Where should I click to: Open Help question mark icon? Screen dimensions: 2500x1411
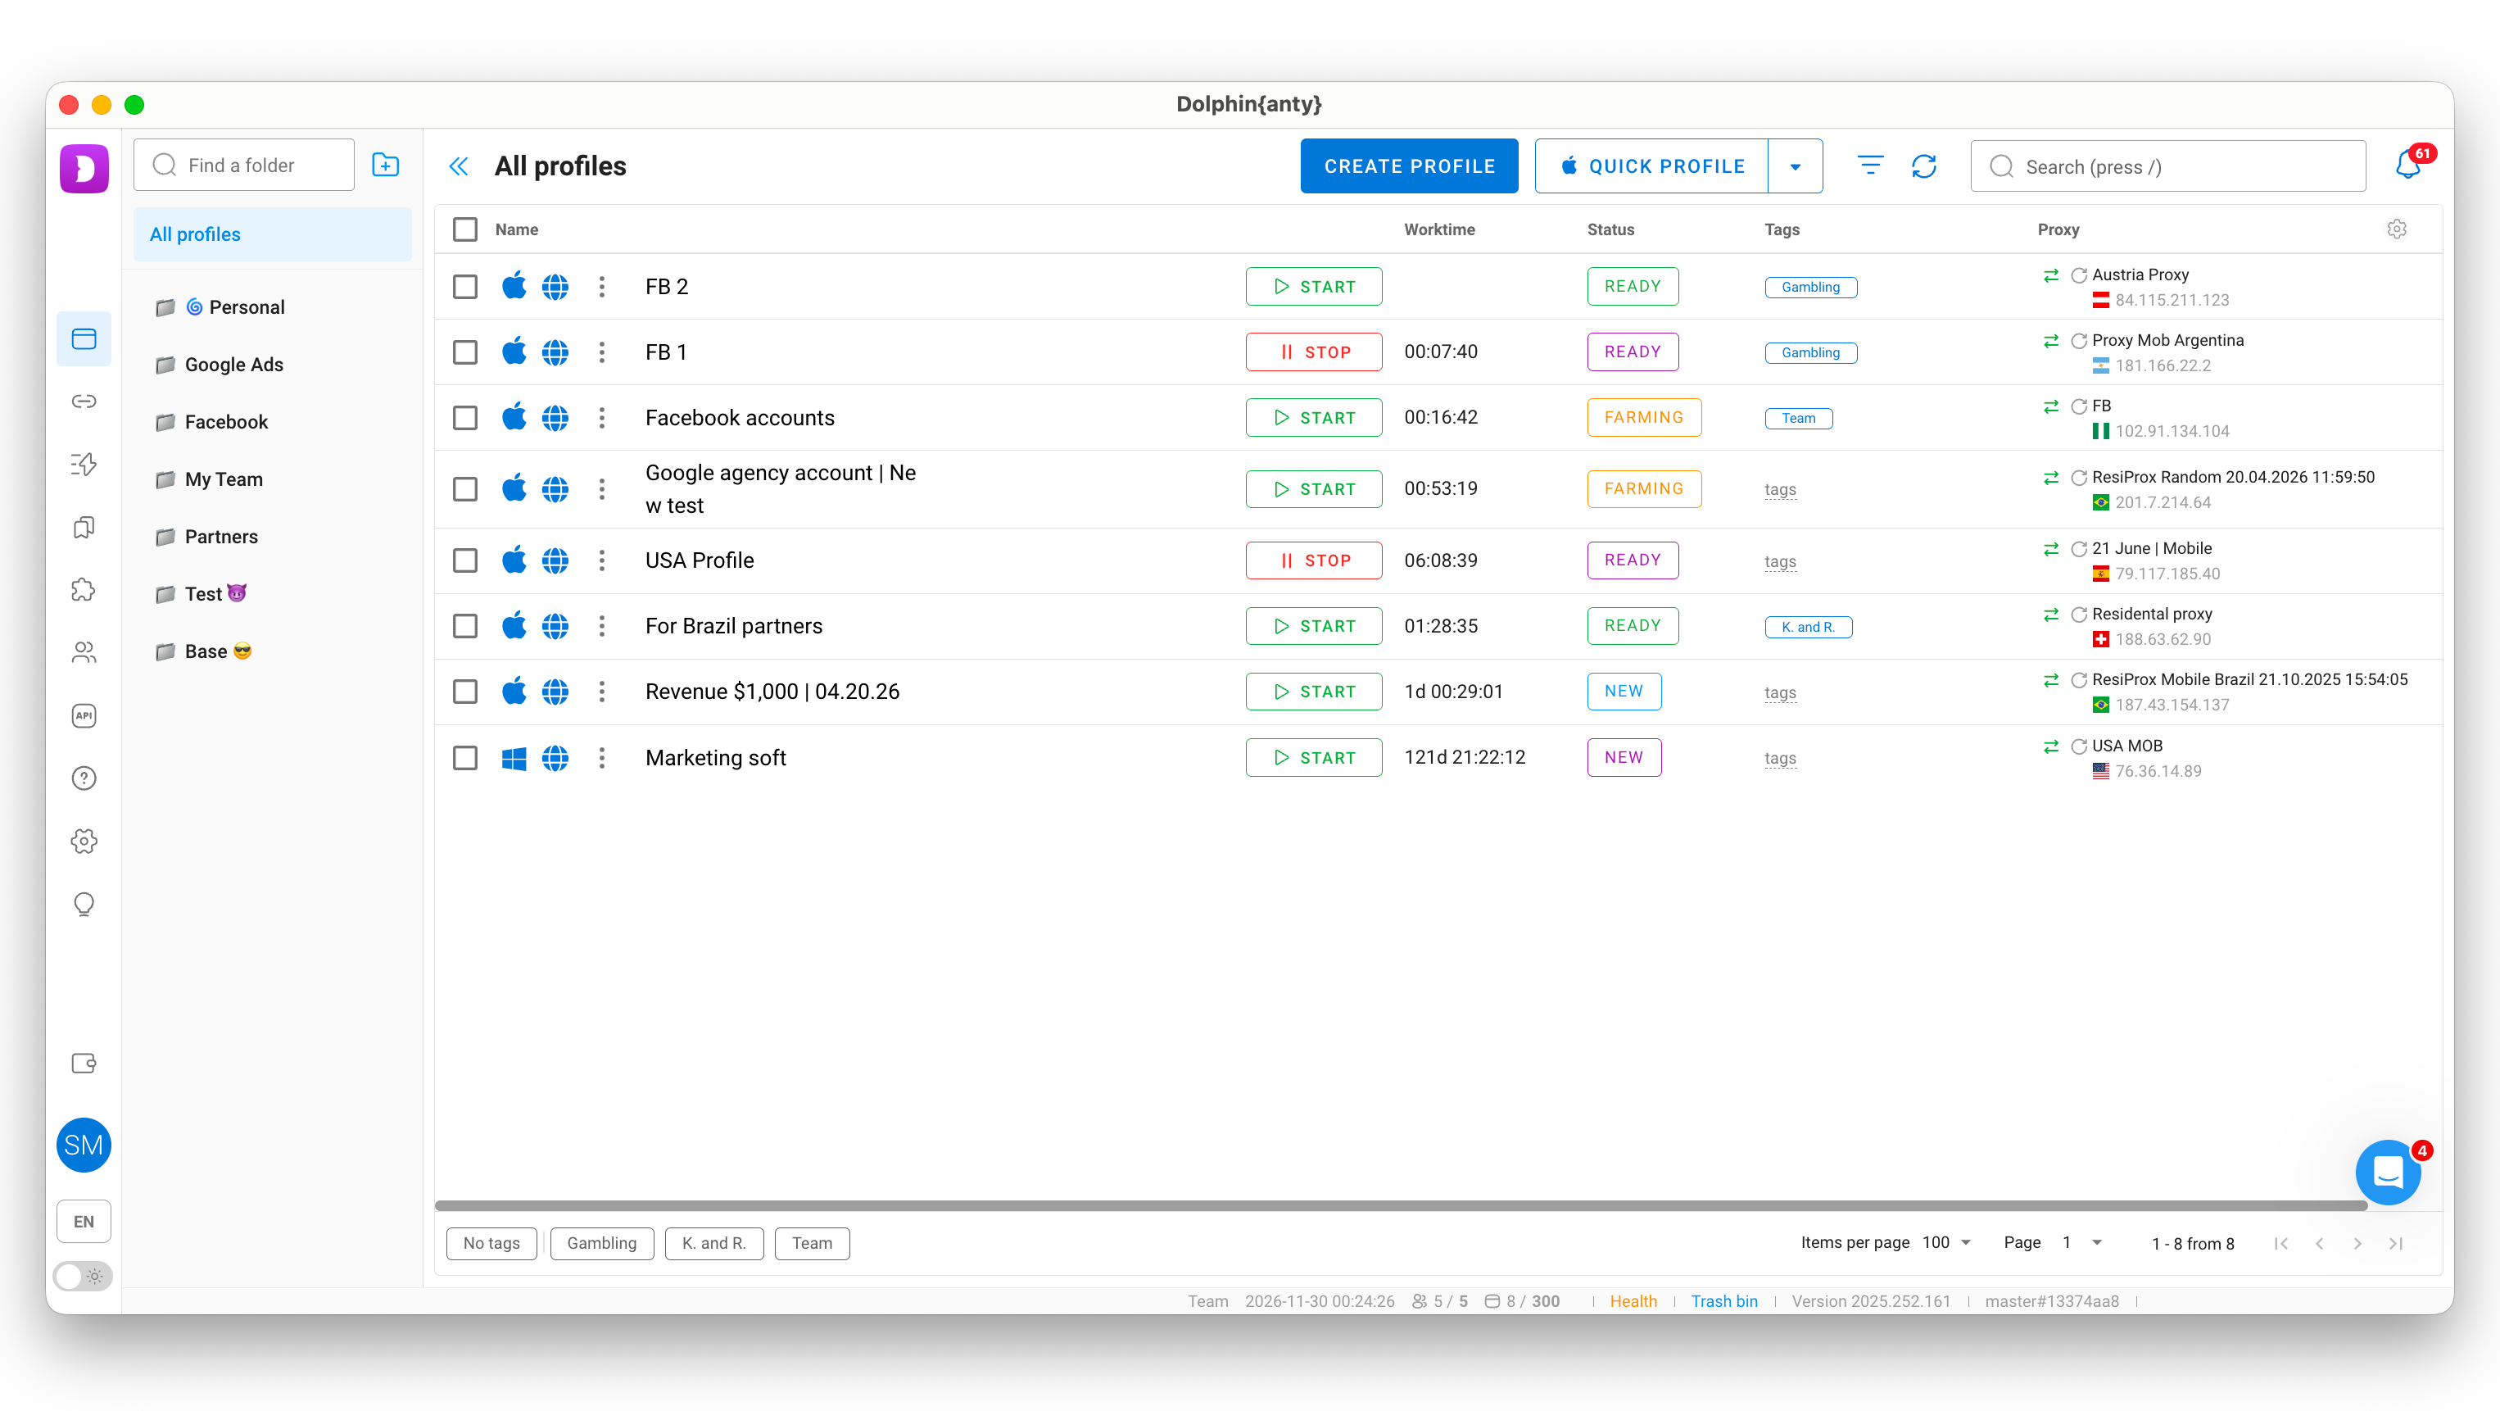(x=84, y=778)
